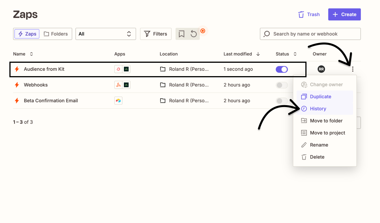The height and width of the screenshot is (223, 380).
Task: Enable the Webhooks Zap status toggle
Action: tap(282, 85)
